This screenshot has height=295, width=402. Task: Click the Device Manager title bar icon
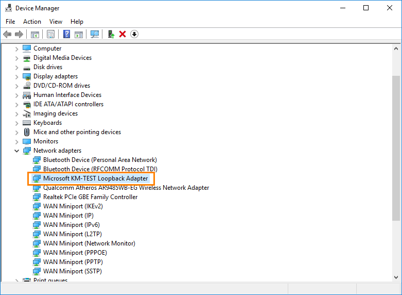click(8, 8)
